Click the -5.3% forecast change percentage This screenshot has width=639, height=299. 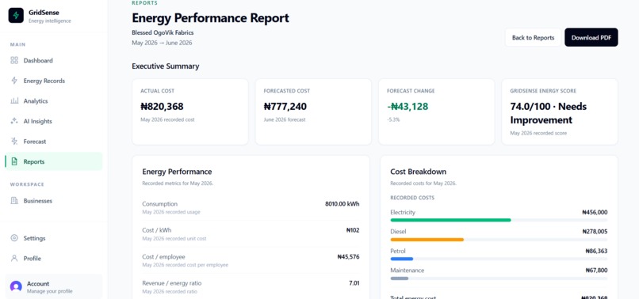click(x=393, y=120)
